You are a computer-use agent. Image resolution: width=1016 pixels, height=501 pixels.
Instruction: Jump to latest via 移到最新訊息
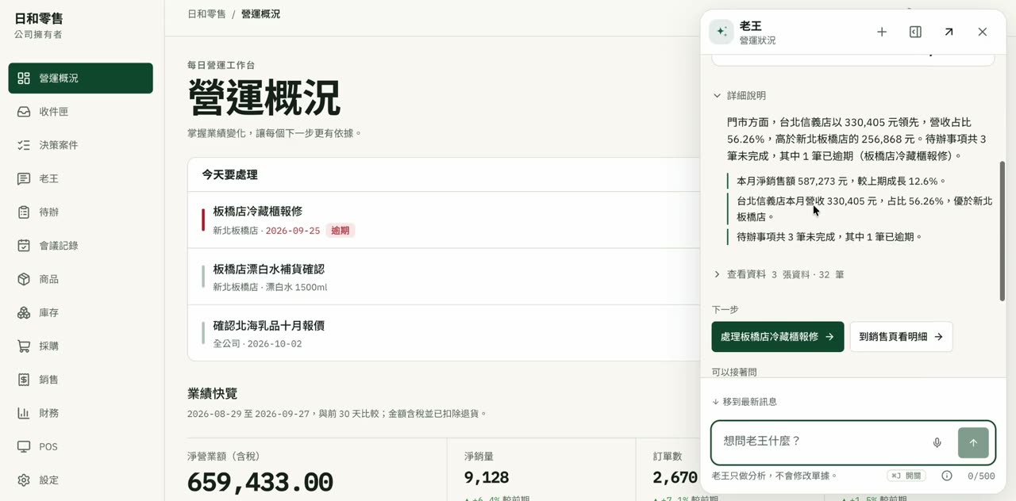pos(745,402)
